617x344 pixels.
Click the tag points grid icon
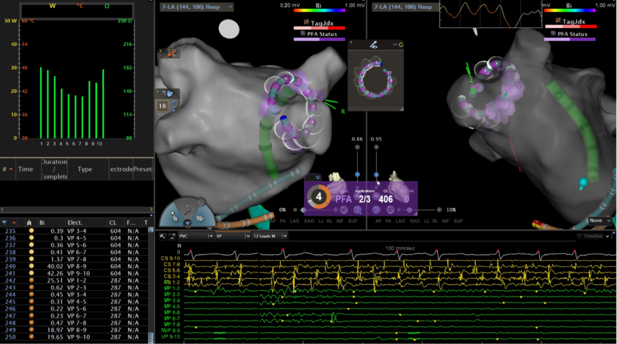(172, 53)
